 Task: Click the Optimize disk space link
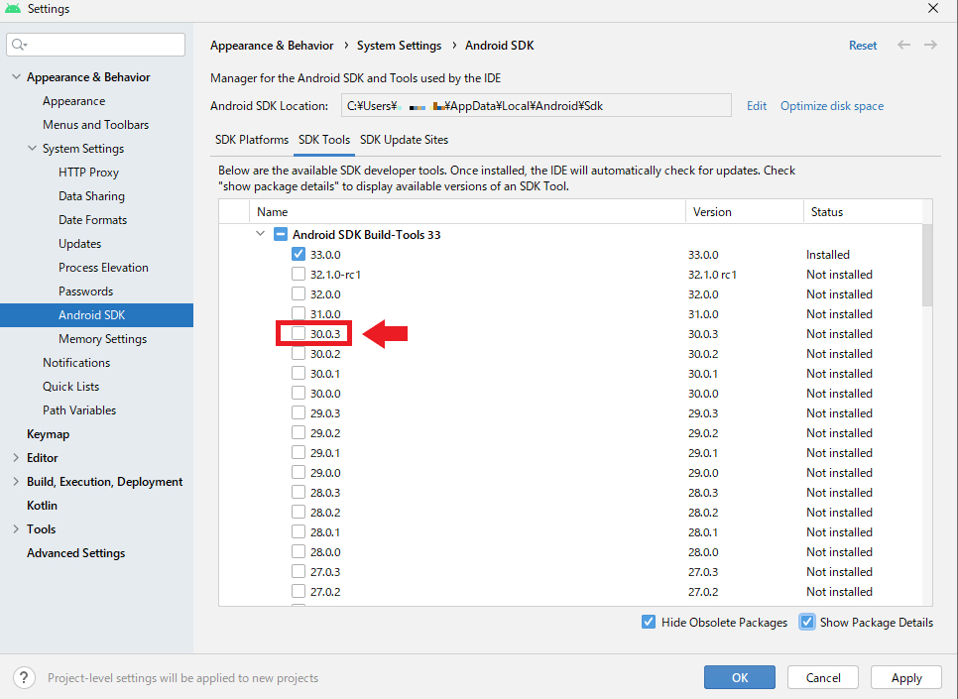pyautogui.click(x=831, y=105)
